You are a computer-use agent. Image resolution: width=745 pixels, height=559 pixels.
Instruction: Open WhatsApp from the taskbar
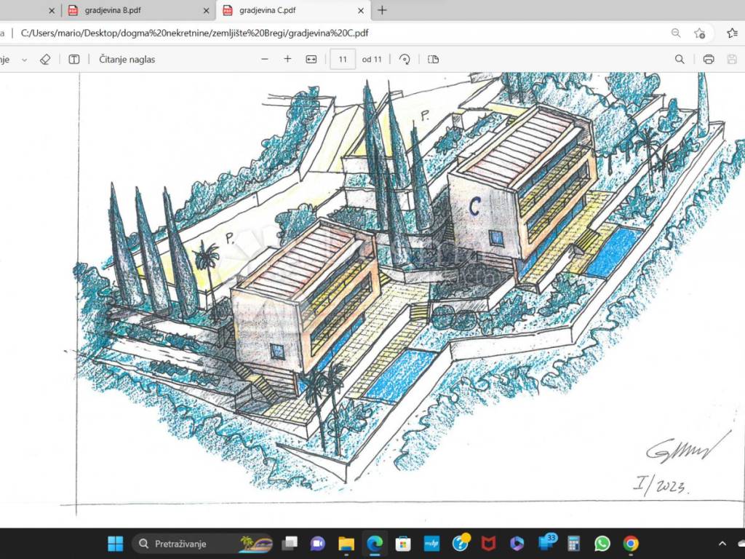click(x=602, y=543)
